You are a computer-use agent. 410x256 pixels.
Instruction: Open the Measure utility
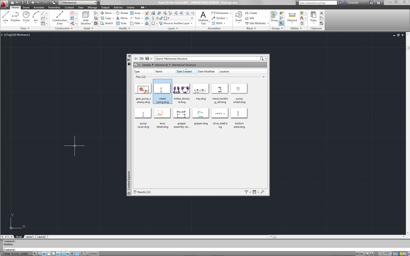click(292, 16)
